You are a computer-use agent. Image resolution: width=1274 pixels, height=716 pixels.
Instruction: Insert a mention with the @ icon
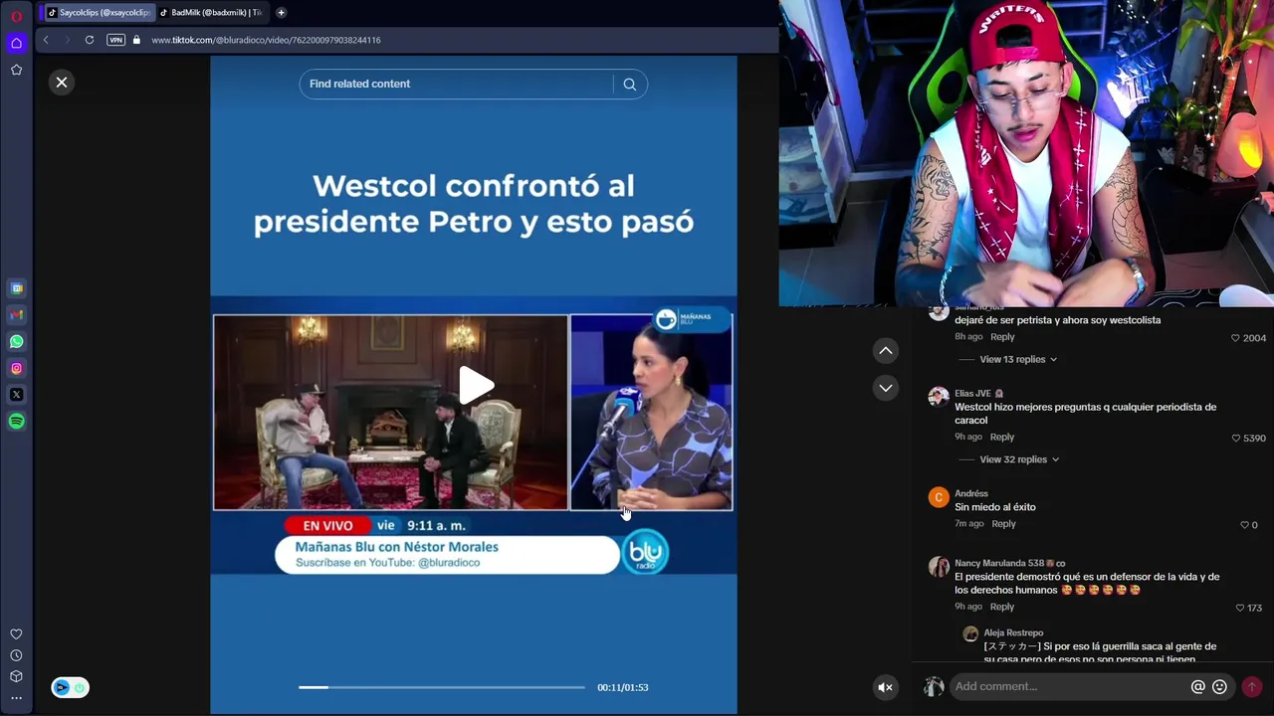(x=1198, y=687)
